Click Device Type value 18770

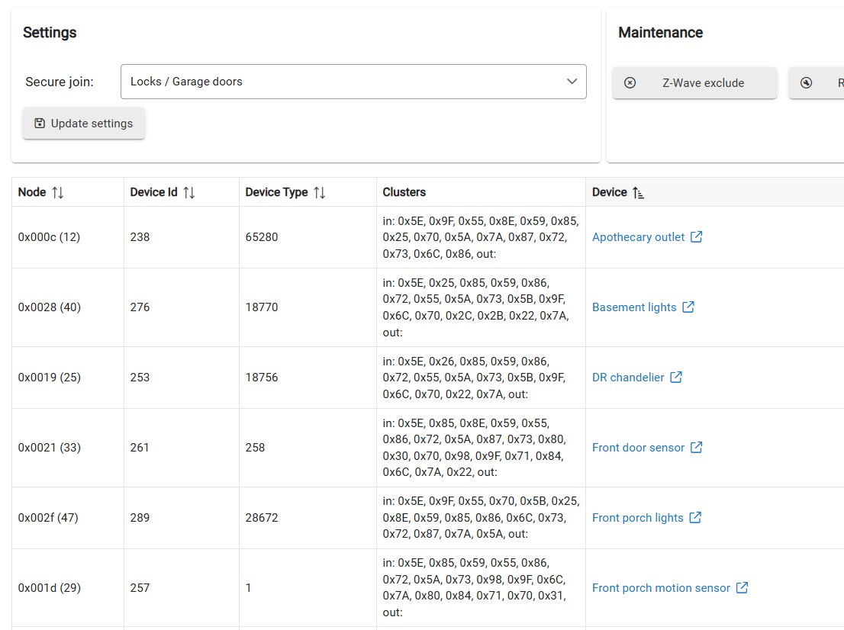click(262, 307)
